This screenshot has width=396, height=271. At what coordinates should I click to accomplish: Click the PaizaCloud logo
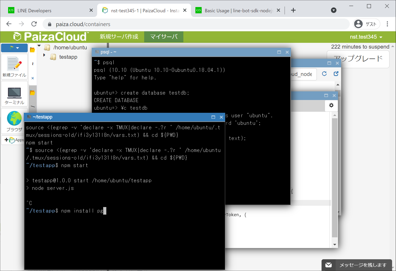pyautogui.click(x=51, y=37)
